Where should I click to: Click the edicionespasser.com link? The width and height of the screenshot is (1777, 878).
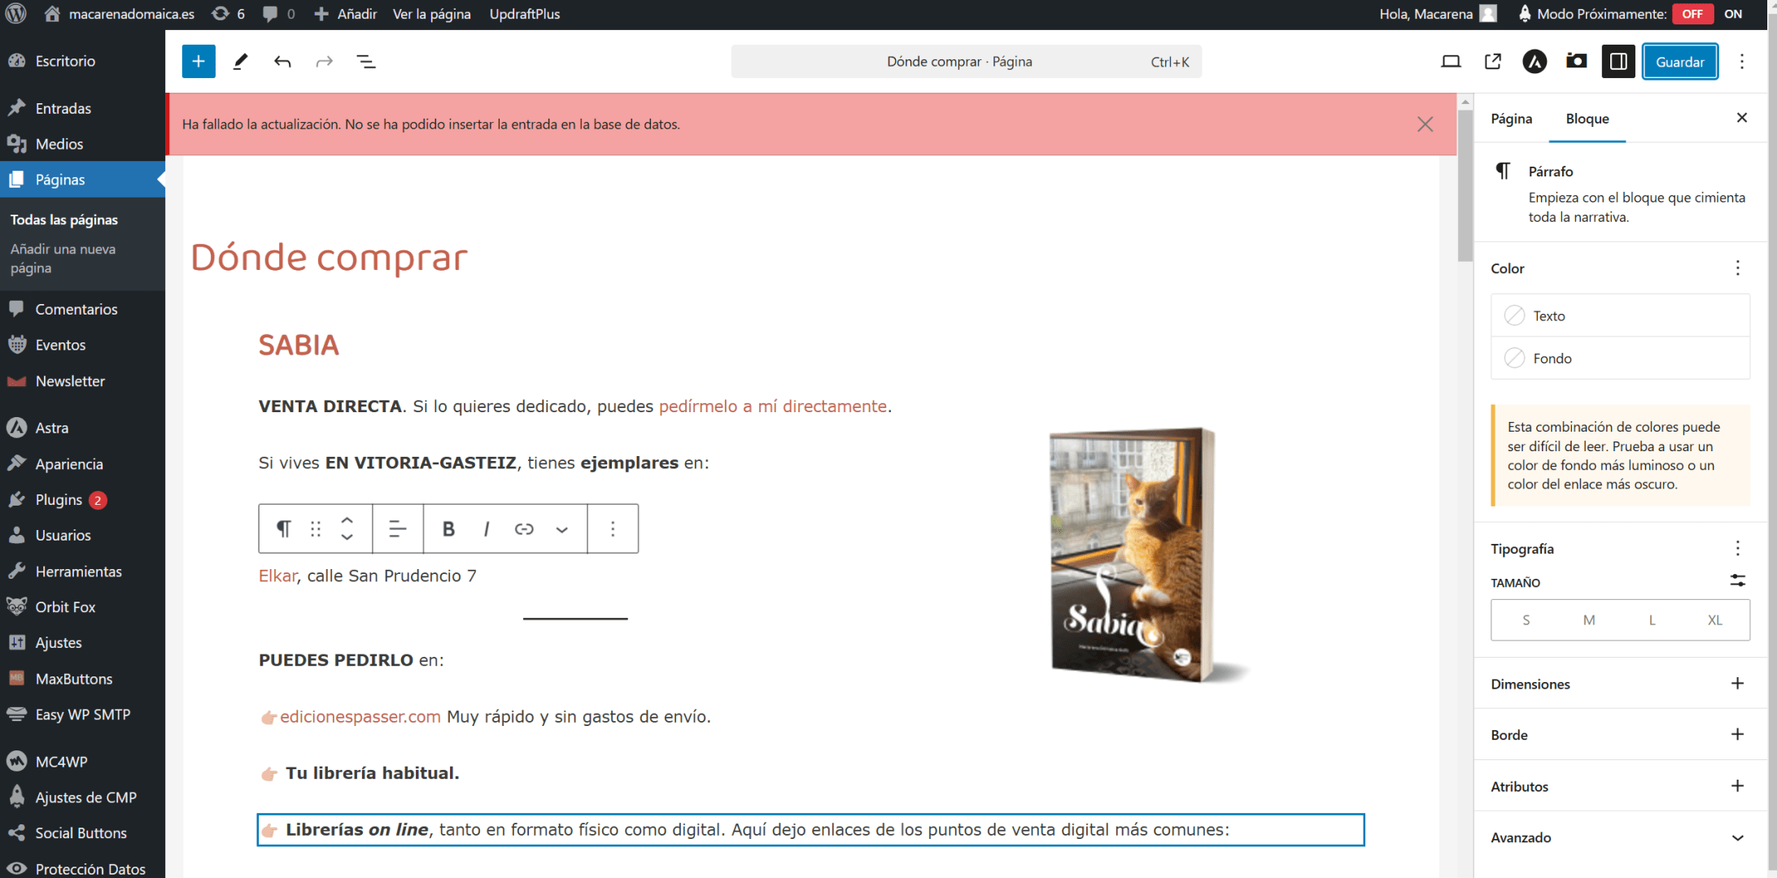[x=360, y=717]
